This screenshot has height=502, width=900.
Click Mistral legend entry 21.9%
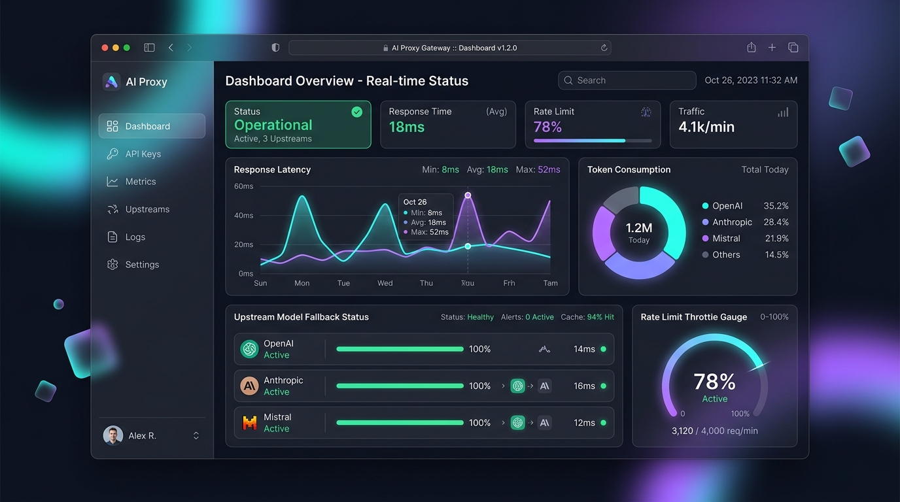pyautogui.click(x=745, y=239)
